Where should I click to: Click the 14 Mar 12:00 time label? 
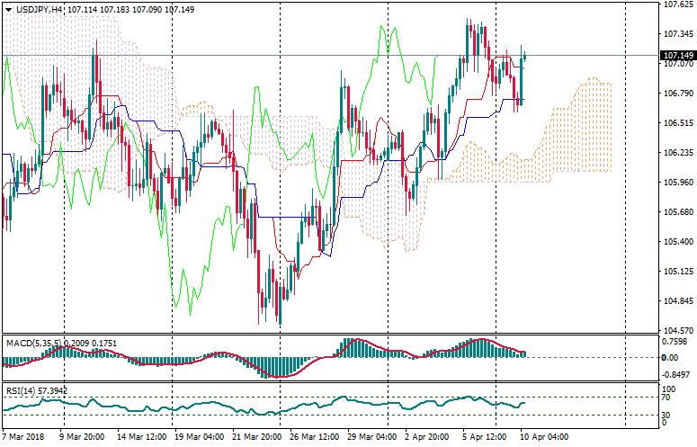pyautogui.click(x=140, y=437)
